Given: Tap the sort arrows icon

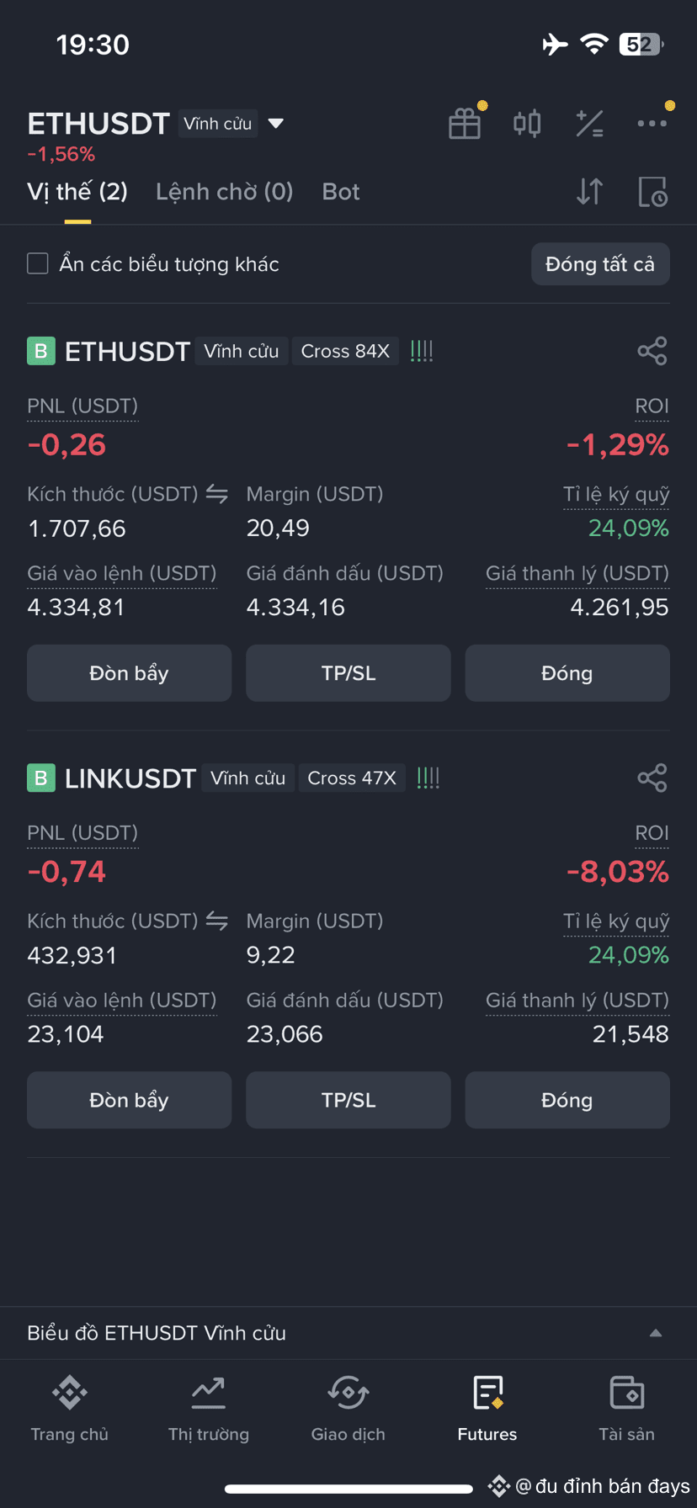Looking at the screenshot, I should tap(589, 192).
